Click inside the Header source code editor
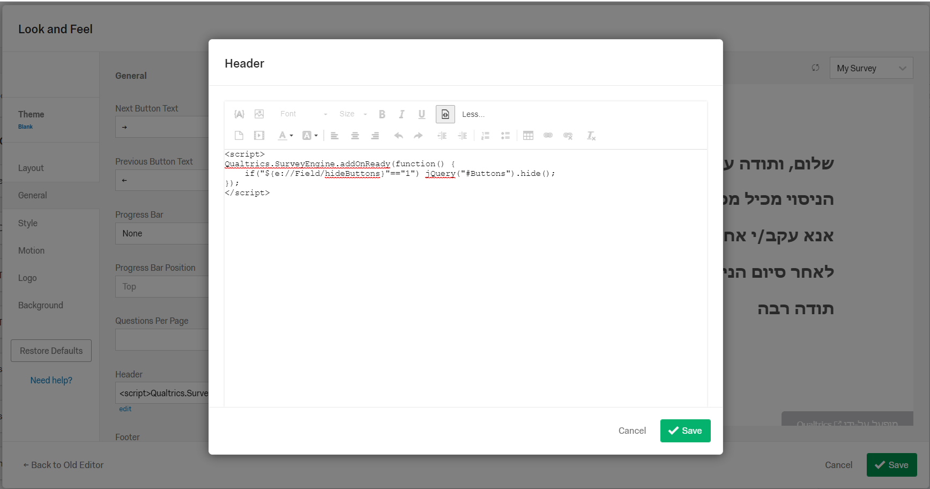This screenshot has height=489, width=930. tap(465, 278)
